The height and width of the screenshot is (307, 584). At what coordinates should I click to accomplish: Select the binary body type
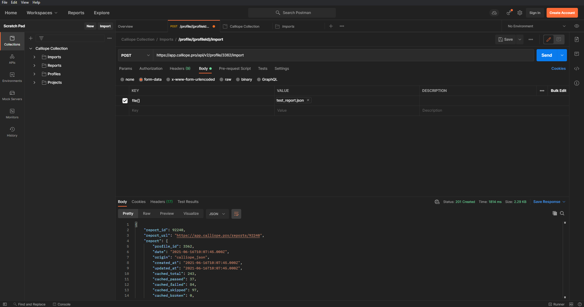click(238, 79)
